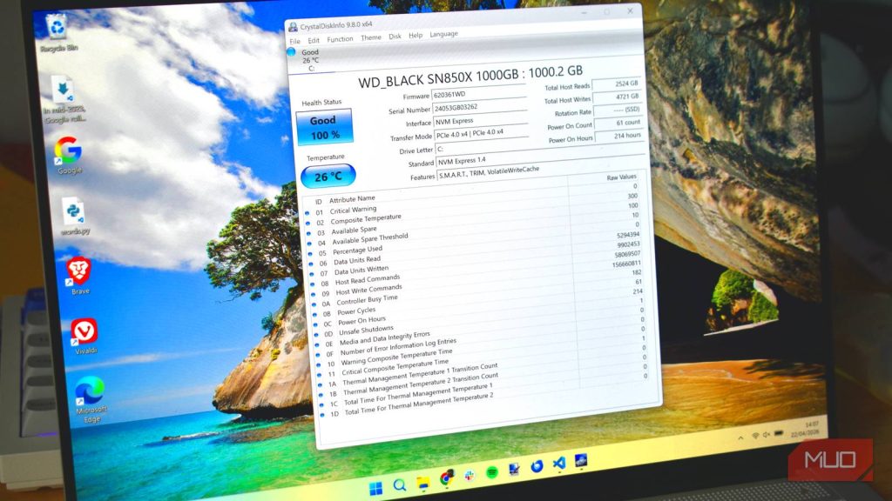Click the Good 100 % health status button
Viewport: 892px width, 501px height.
(324, 127)
